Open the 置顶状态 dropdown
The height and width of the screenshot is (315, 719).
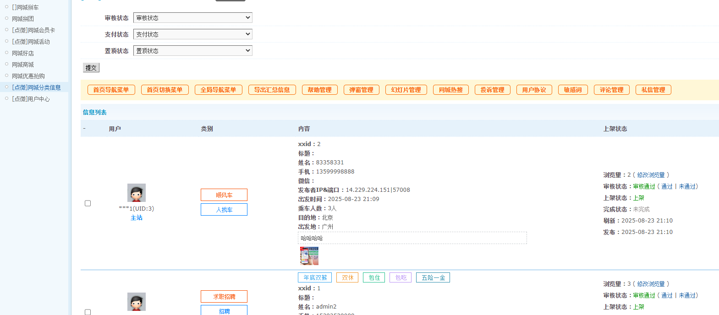pos(193,51)
